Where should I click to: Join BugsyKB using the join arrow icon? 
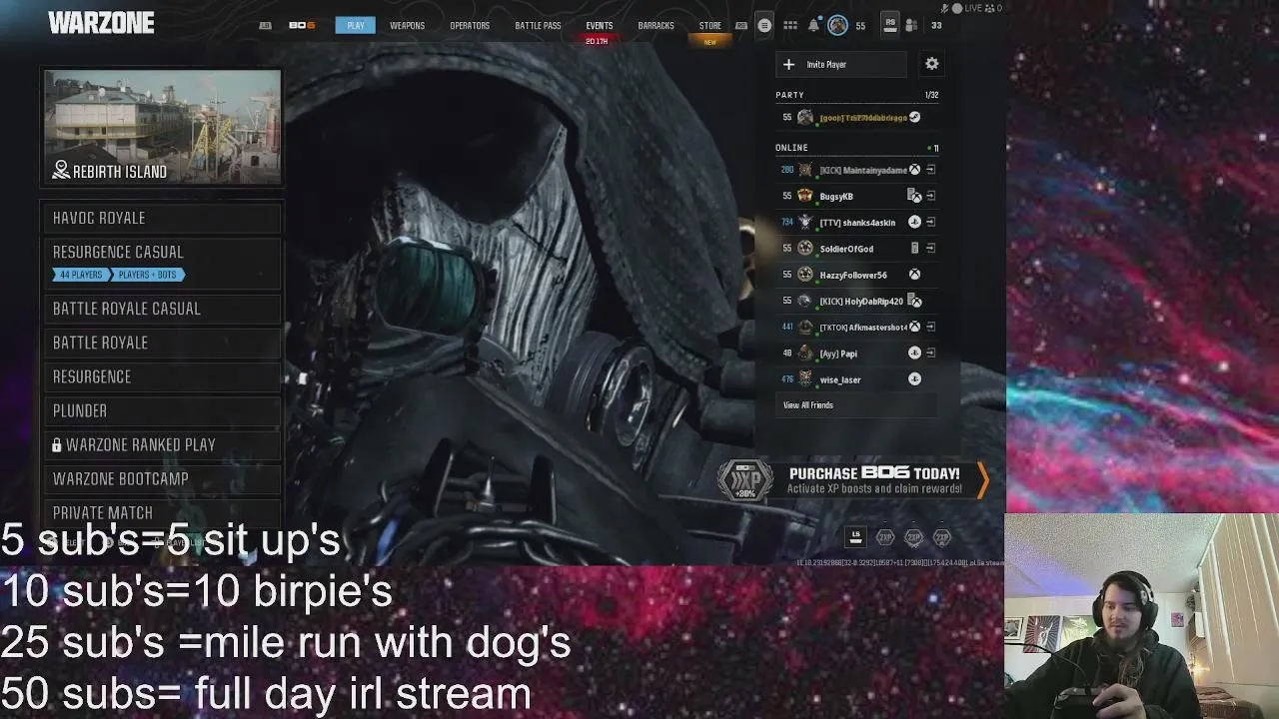[930, 196]
